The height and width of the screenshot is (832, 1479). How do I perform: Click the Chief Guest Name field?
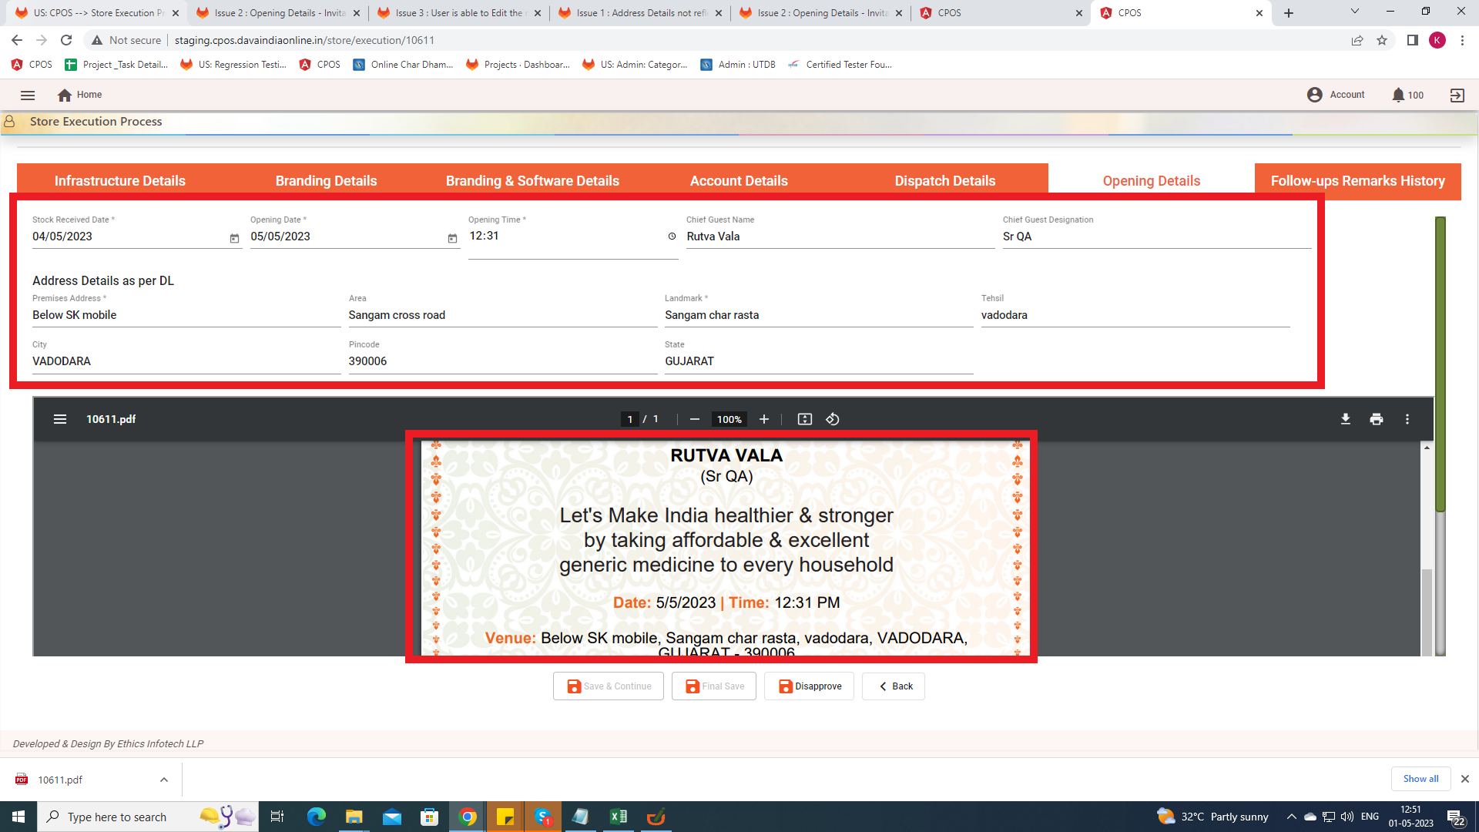[840, 237]
